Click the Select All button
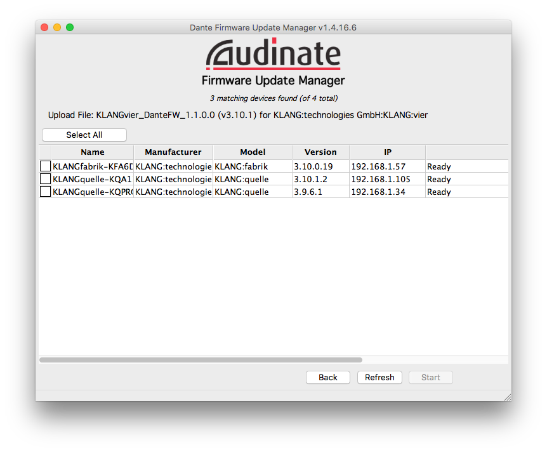Screen dimensions: 547x452 pyautogui.click(x=84, y=135)
